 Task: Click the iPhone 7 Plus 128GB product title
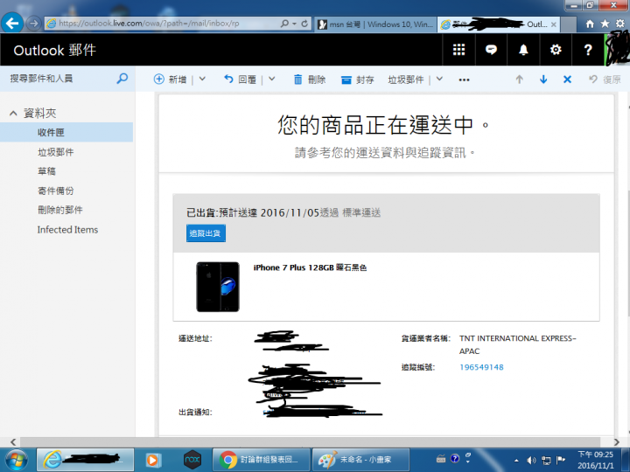coord(310,267)
